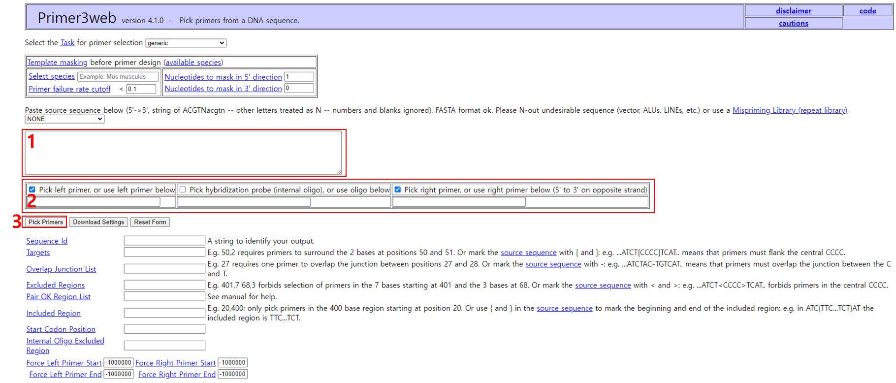This screenshot has height=383, width=896.
Task: Open source sequence link in Included Region description
Action: tap(565, 308)
